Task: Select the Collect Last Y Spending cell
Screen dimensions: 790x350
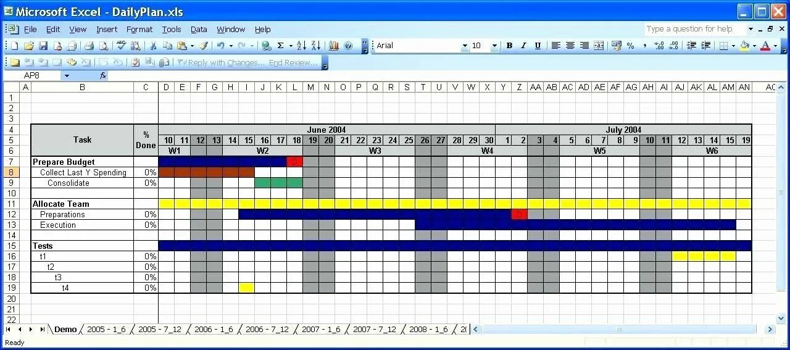Action: 82,172
